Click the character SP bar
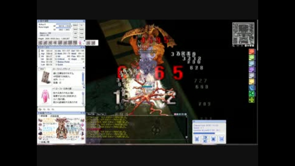 63,28
